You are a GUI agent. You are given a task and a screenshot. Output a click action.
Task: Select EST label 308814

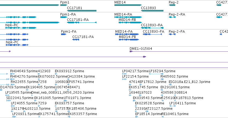[181, 93]
